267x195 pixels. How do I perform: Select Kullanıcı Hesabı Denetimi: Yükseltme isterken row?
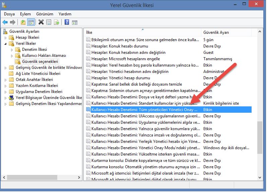coord(169,155)
